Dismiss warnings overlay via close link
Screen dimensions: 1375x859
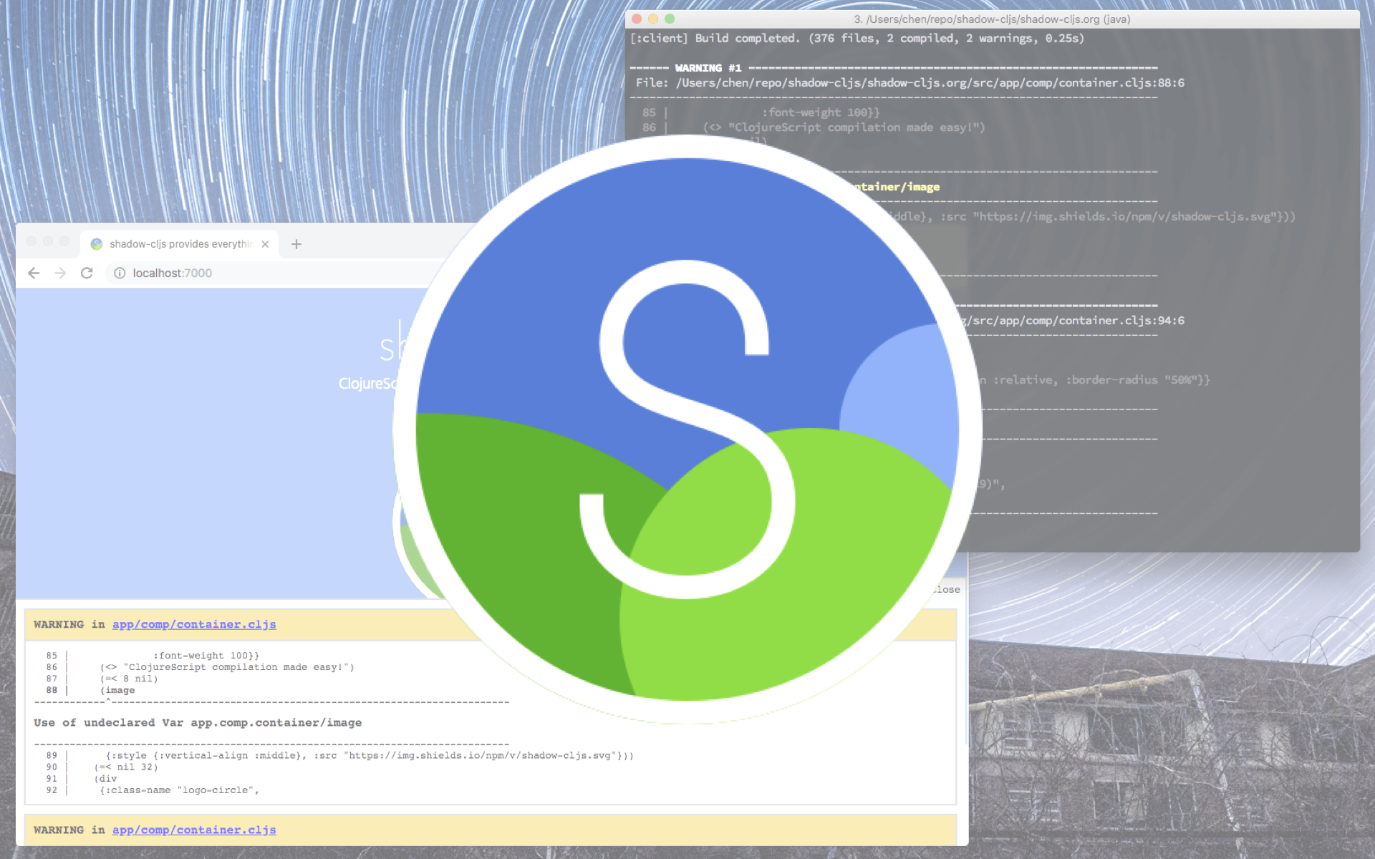click(947, 589)
